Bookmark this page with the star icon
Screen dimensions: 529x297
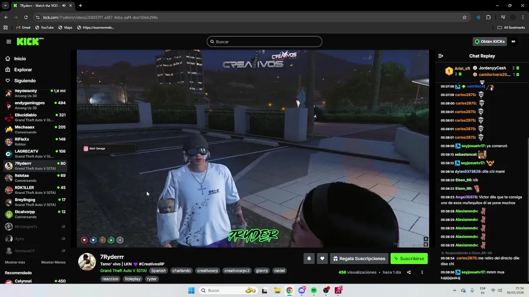[465, 17]
